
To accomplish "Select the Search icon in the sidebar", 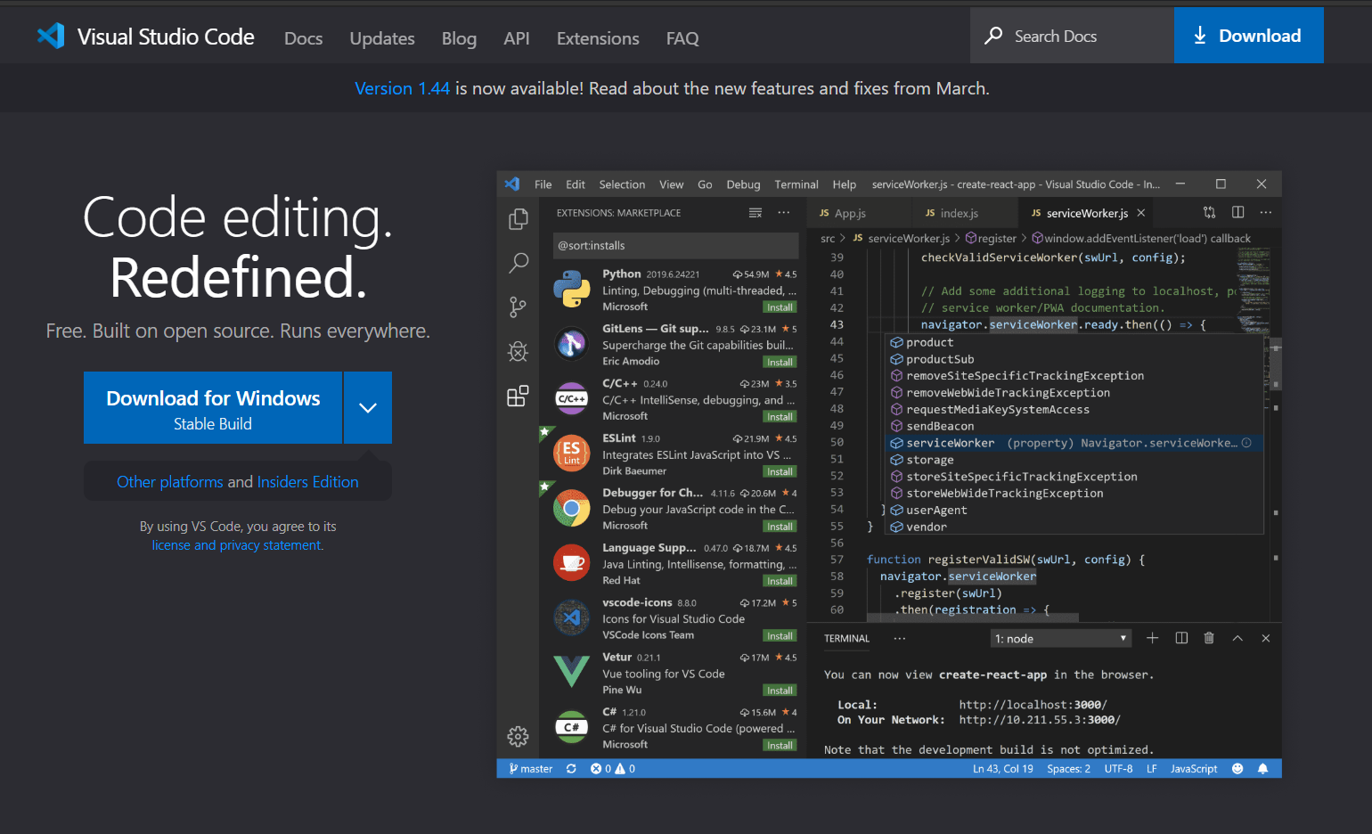I will 518,262.
